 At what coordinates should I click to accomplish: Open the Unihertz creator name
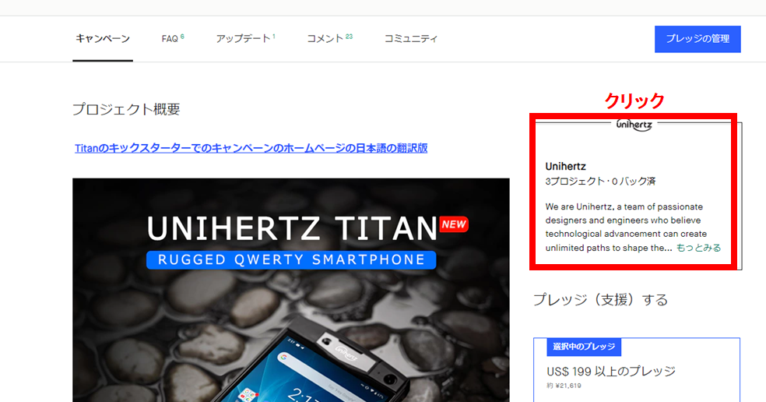(565, 166)
